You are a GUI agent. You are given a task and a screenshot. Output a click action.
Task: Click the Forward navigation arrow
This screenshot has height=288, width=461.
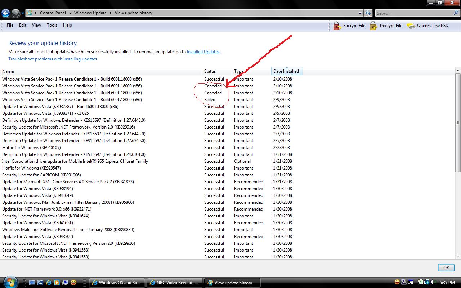pos(15,13)
